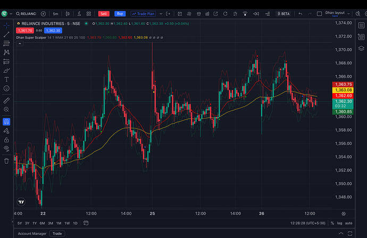This screenshot has height=238, width=367.
Task: Open the object tree layers icon
Action: coord(361,48)
